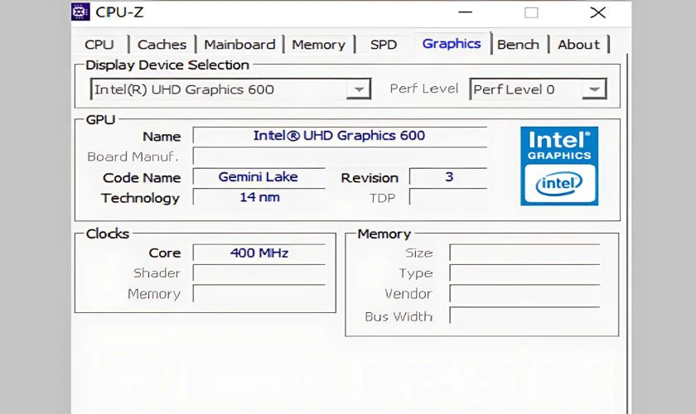Click the empty Shader clock field
The height and width of the screenshot is (414, 696).
coord(259,273)
